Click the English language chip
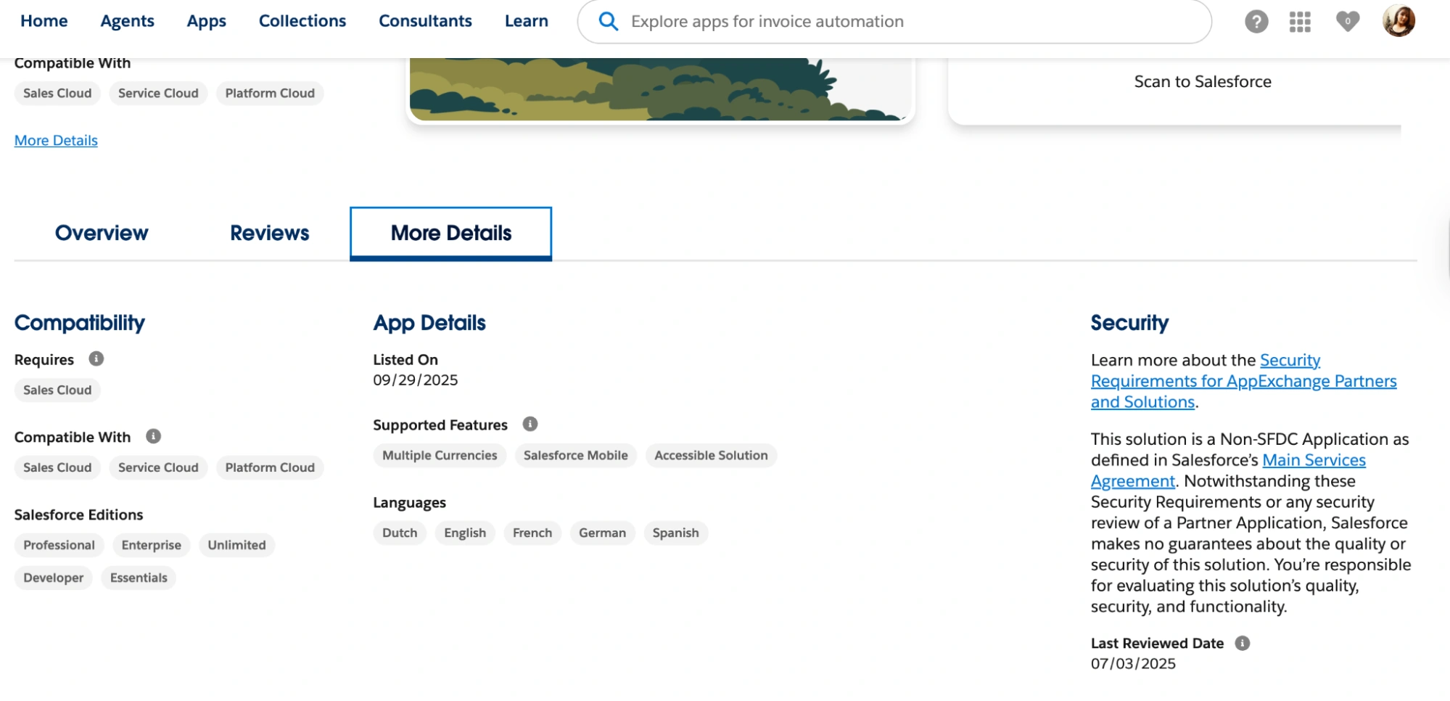This screenshot has height=701, width=1450. point(465,533)
